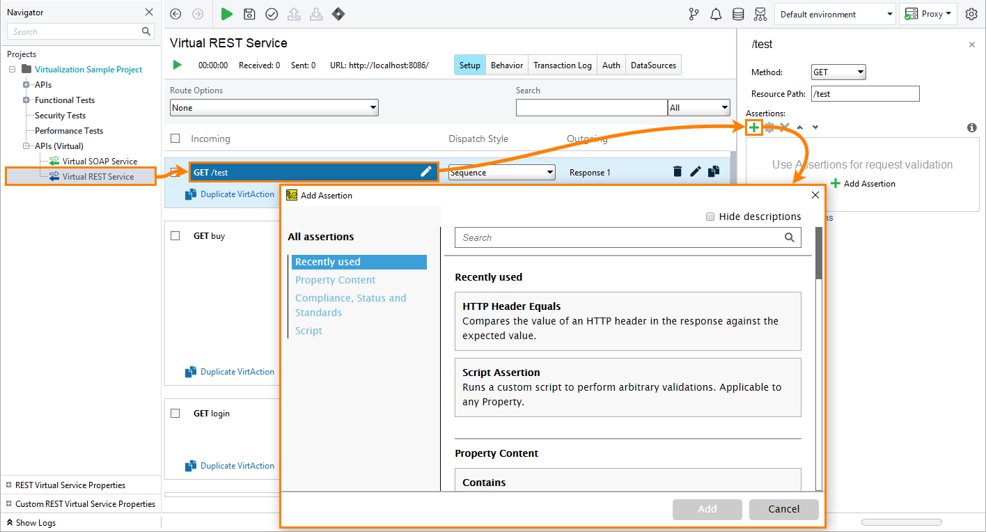986x532 pixels.
Task: Open the Route Options dropdown
Action: 274,107
